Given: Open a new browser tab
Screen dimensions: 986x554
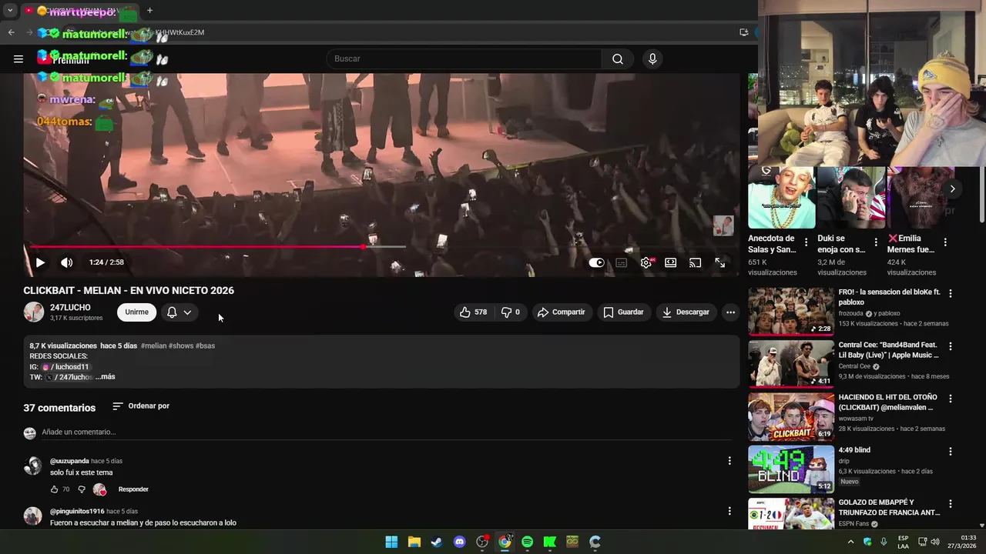Looking at the screenshot, I should click(x=149, y=11).
